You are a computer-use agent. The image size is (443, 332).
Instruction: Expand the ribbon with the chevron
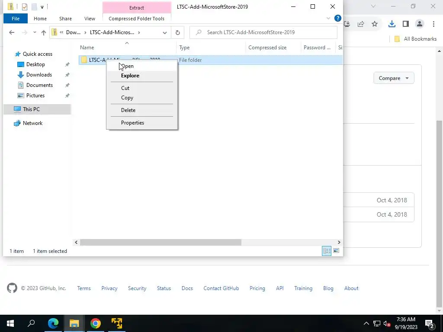(328, 18)
